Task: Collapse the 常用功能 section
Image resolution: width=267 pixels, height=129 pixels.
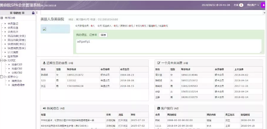Action: [x=2, y=18]
